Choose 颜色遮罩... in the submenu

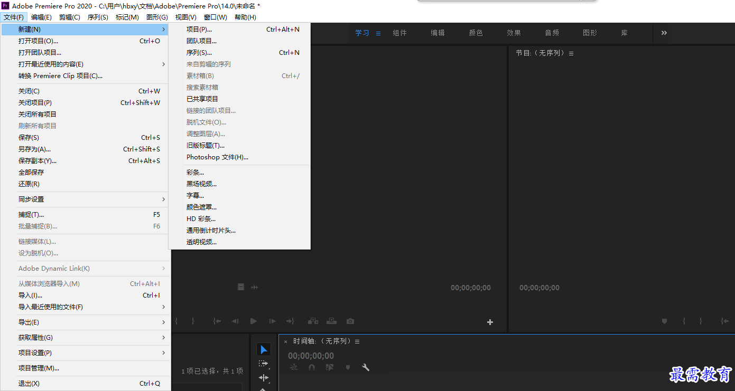tap(239, 207)
